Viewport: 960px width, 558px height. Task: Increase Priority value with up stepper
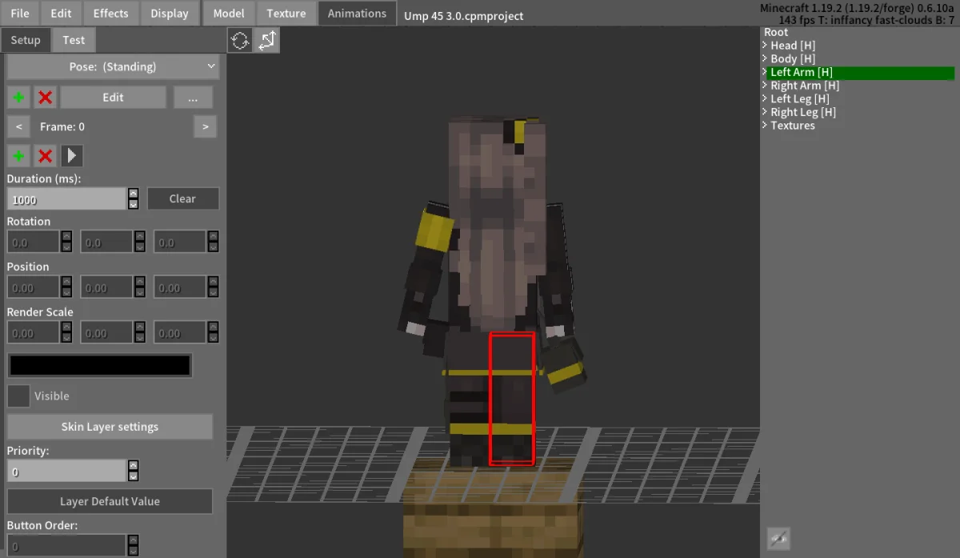coord(133,466)
